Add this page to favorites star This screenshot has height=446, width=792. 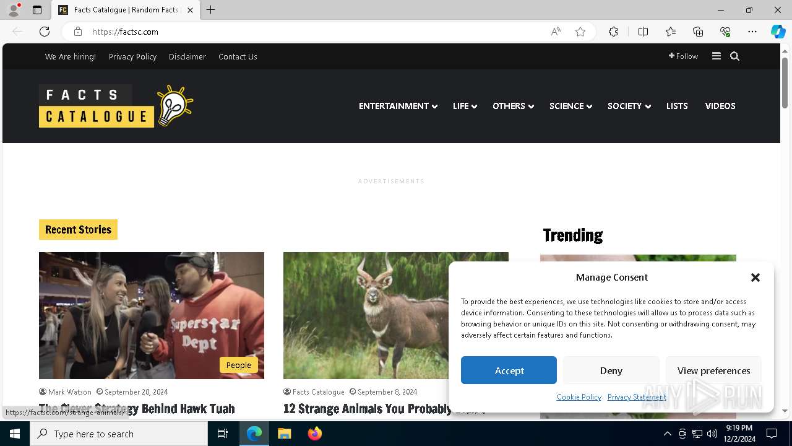580,32
